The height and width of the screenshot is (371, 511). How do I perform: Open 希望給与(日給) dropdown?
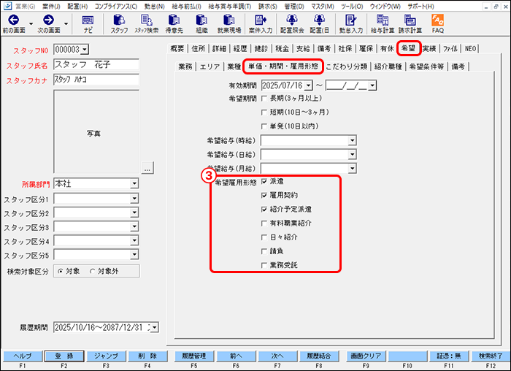352,155
